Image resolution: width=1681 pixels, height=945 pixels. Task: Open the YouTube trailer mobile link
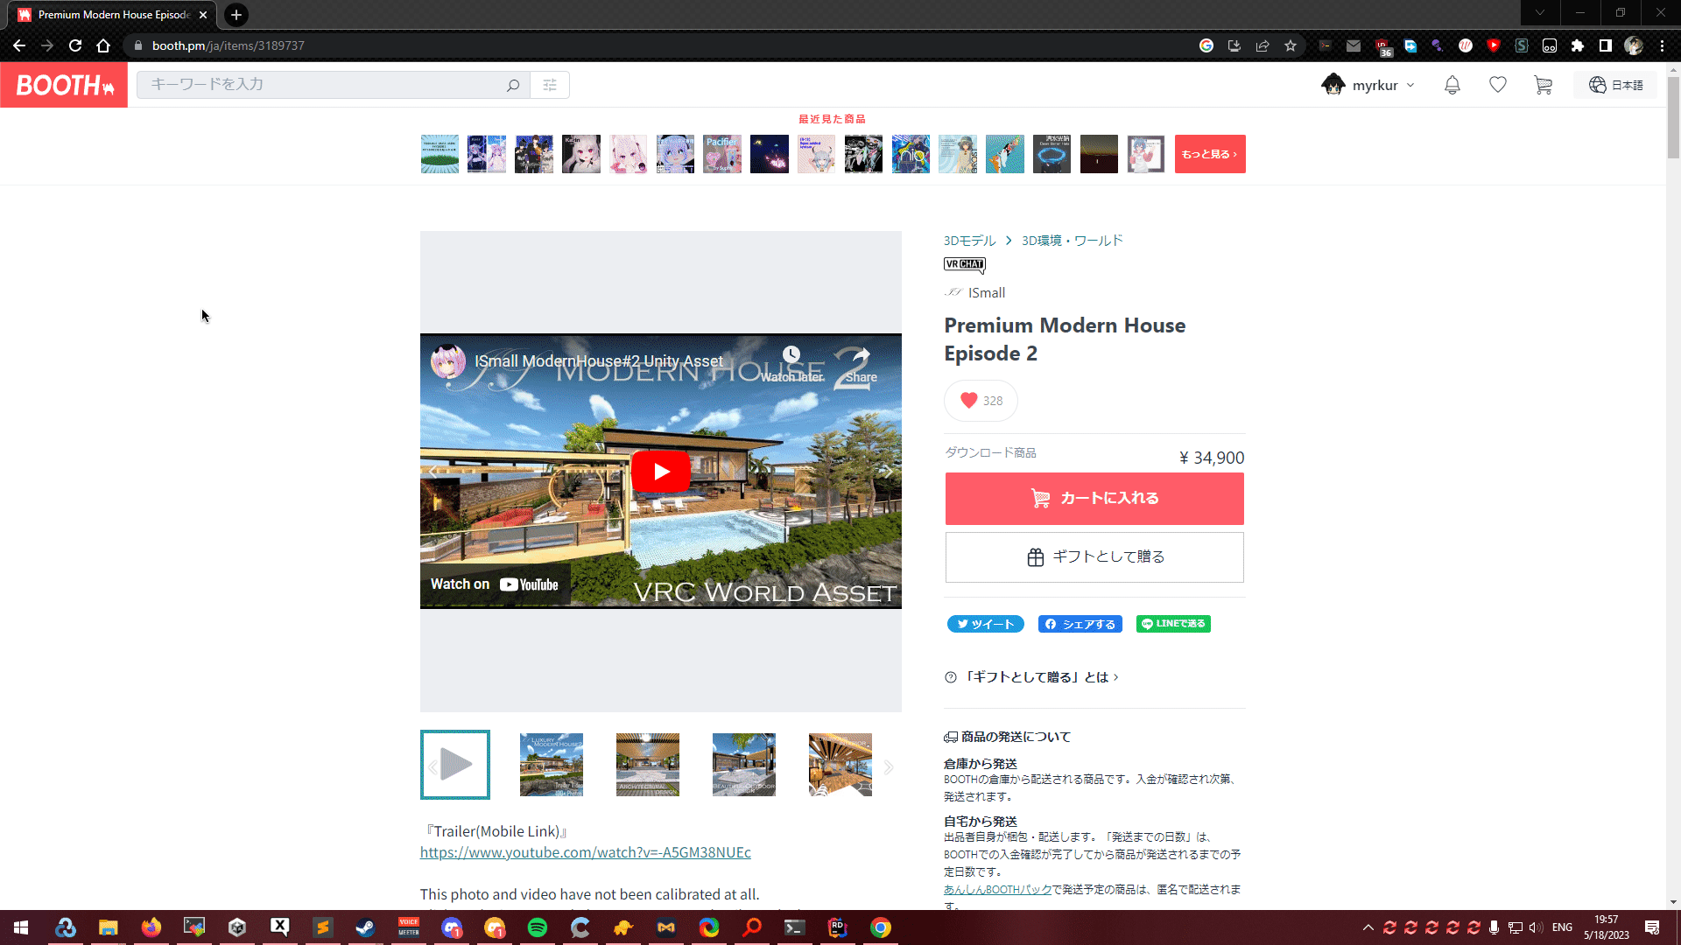pyautogui.click(x=585, y=852)
